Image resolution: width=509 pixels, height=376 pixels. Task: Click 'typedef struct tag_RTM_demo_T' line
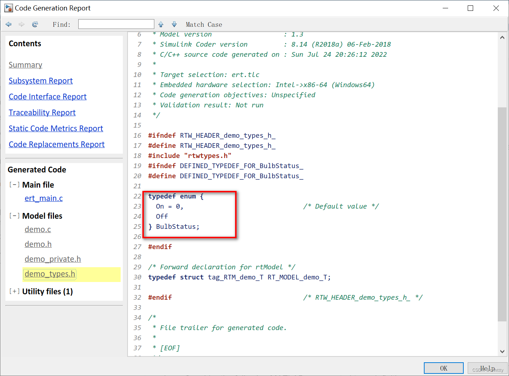(x=239, y=277)
